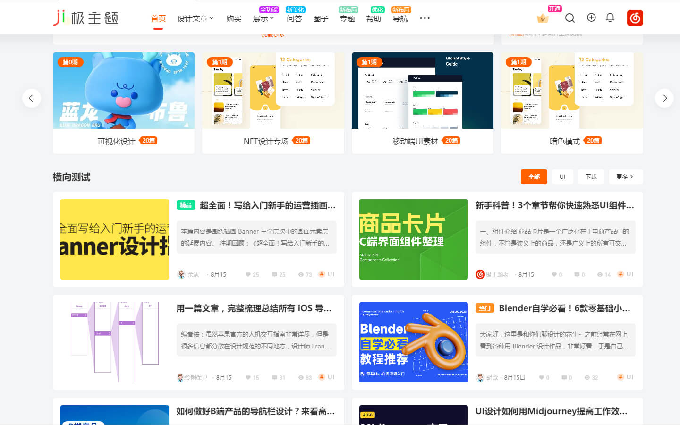
Task: Click the plus circle publish icon
Action: [x=591, y=17]
